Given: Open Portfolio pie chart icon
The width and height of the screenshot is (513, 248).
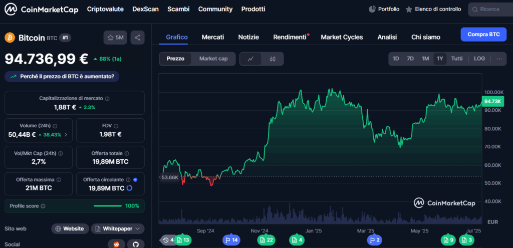Looking at the screenshot, I should pos(372,9).
